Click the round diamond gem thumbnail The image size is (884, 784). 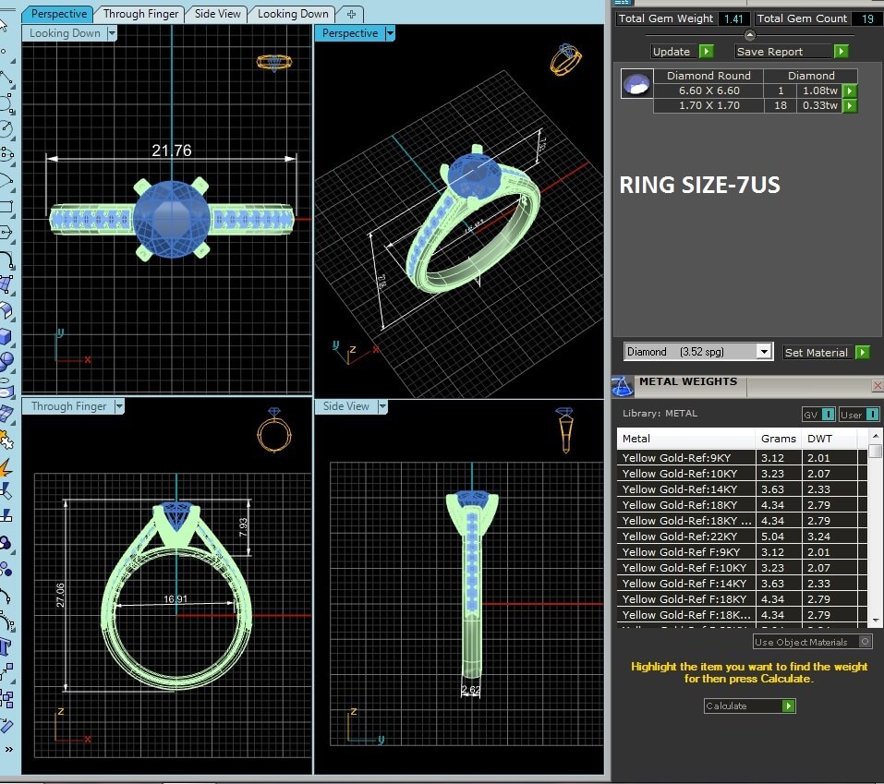tap(635, 85)
